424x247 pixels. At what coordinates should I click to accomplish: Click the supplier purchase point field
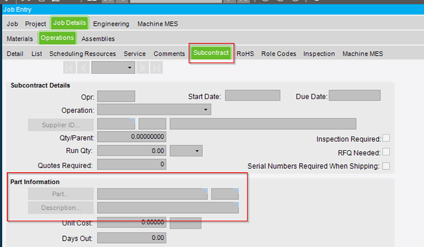coord(152,124)
